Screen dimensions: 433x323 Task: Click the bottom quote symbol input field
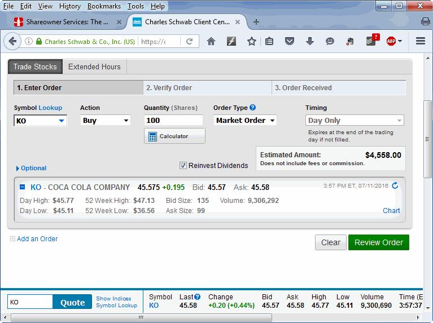coord(30,302)
